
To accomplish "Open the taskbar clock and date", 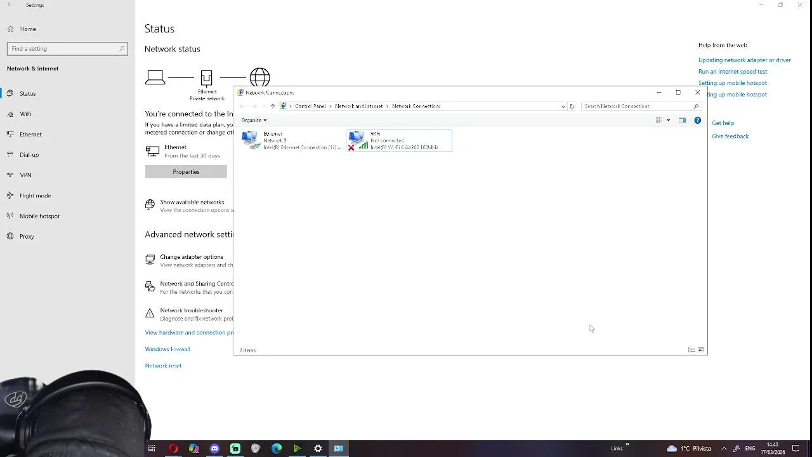I will (x=773, y=449).
